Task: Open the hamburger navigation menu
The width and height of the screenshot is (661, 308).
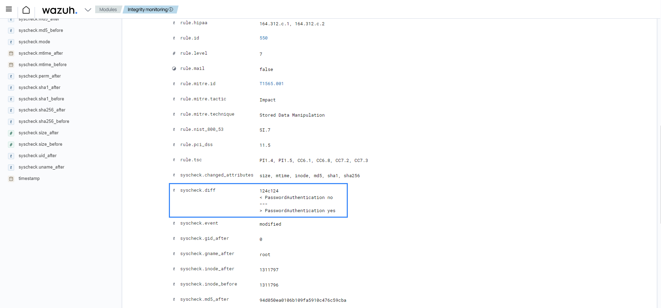Action: 9,9
